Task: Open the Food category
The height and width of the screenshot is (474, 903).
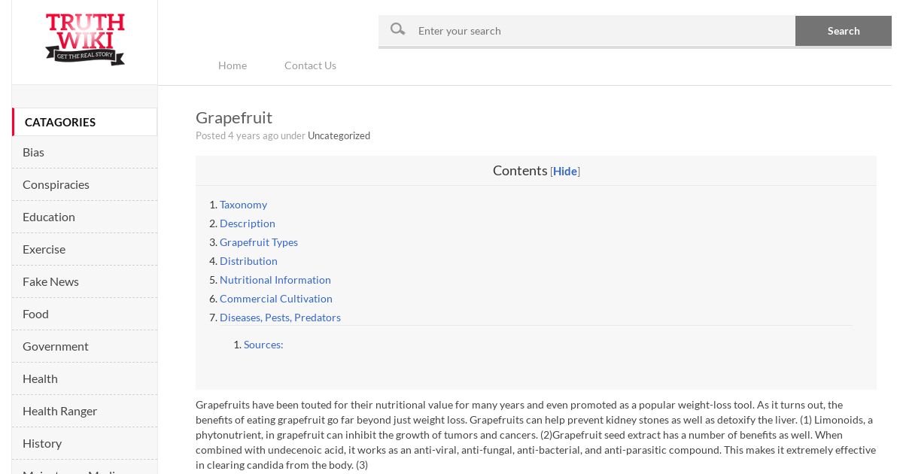Action: pyautogui.click(x=84, y=314)
